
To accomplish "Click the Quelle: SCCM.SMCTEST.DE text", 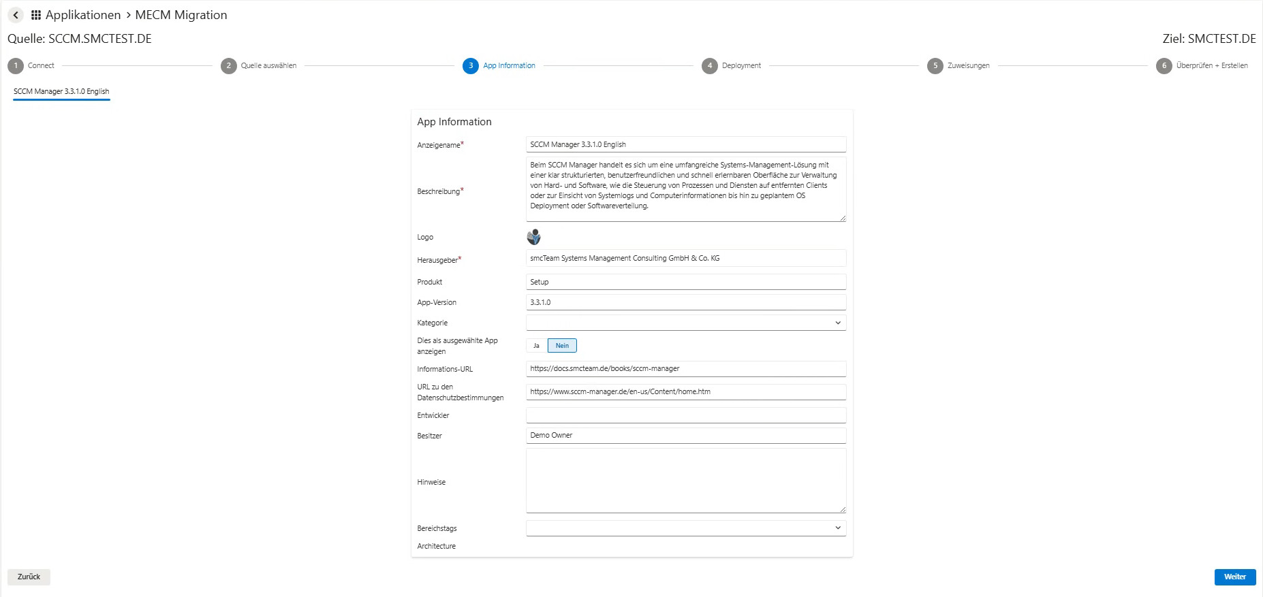I will point(80,39).
